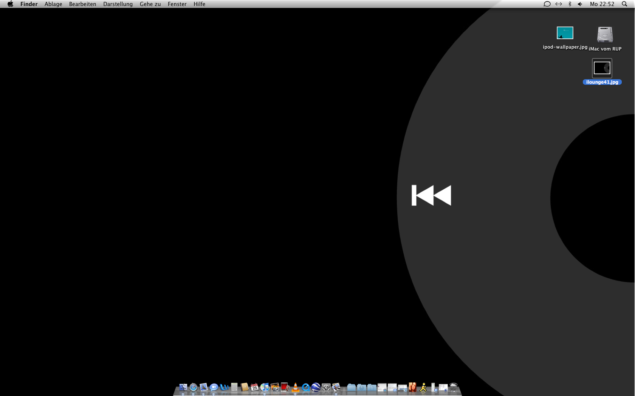Open iChat from the Dock
Screen dimensions: 635x396
tap(214, 387)
